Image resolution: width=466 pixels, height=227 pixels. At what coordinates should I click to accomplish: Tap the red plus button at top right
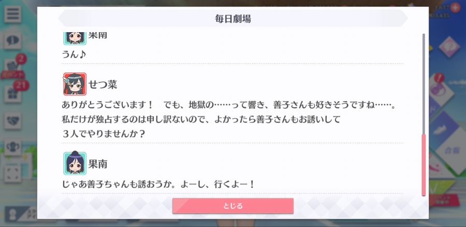point(455,8)
